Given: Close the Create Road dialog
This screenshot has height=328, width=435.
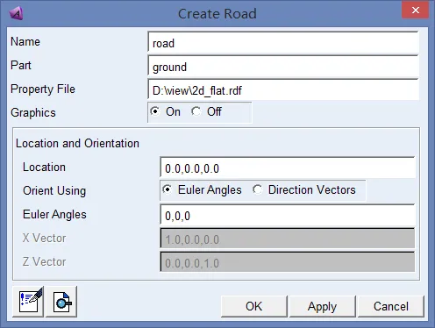Looking at the screenshot, I should click(415, 11).
